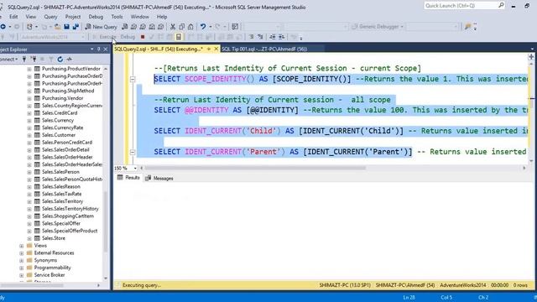Click the New Query button
The height and width of the screenshot is (302, 537).
point(102,27)
